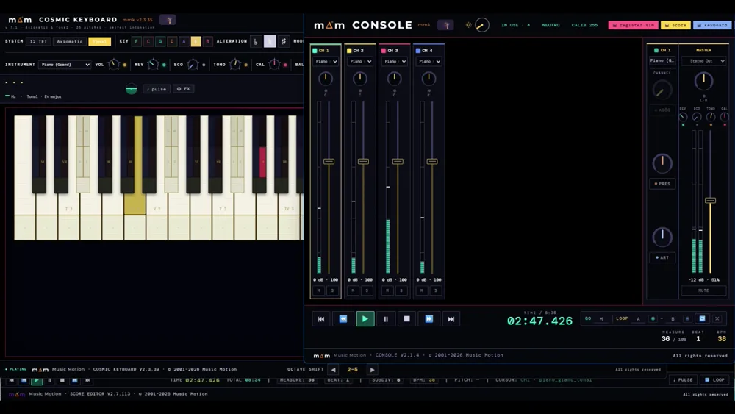This screenshot has width=735, height=414.
Task: Click the TONO knob in Cosmic Keyboard
Action: coord(235,64)
